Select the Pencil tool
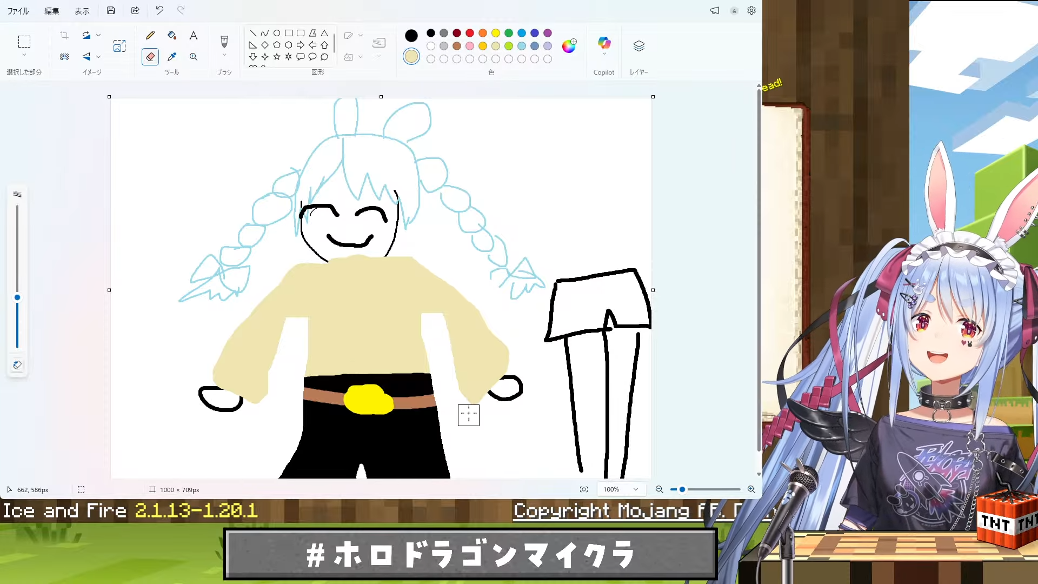This screenshot has height=584, width=1038. [x=150, y=36]
